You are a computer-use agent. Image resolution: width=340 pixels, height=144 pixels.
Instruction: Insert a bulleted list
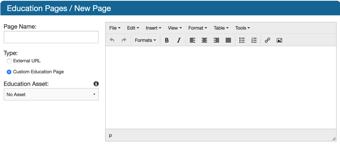pos(242,40)
